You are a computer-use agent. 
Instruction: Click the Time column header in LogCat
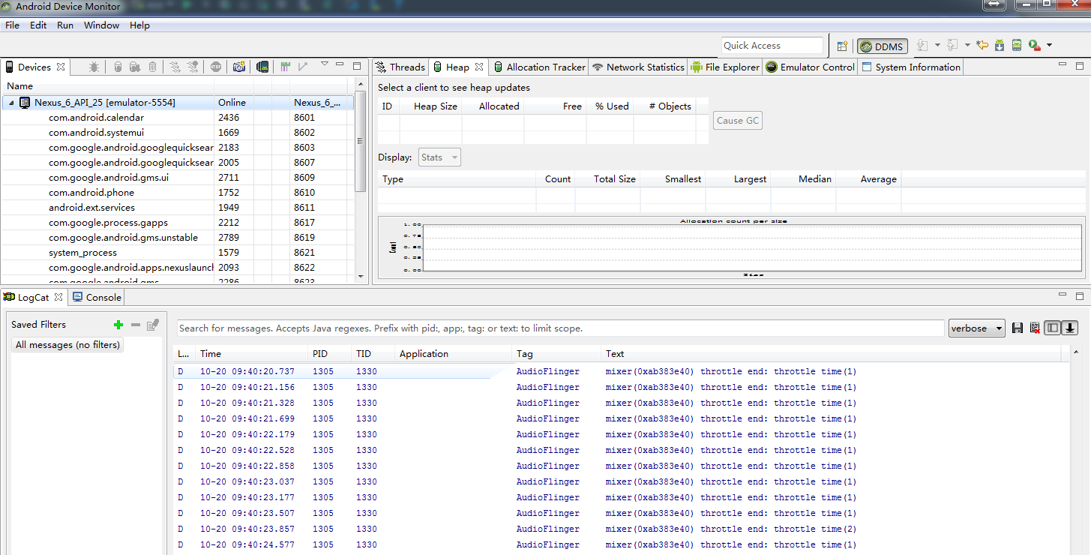coord(252,353)
